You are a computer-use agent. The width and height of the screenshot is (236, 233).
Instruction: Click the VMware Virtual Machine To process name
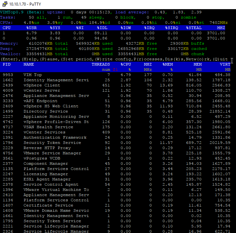click(x=56, y=190)
